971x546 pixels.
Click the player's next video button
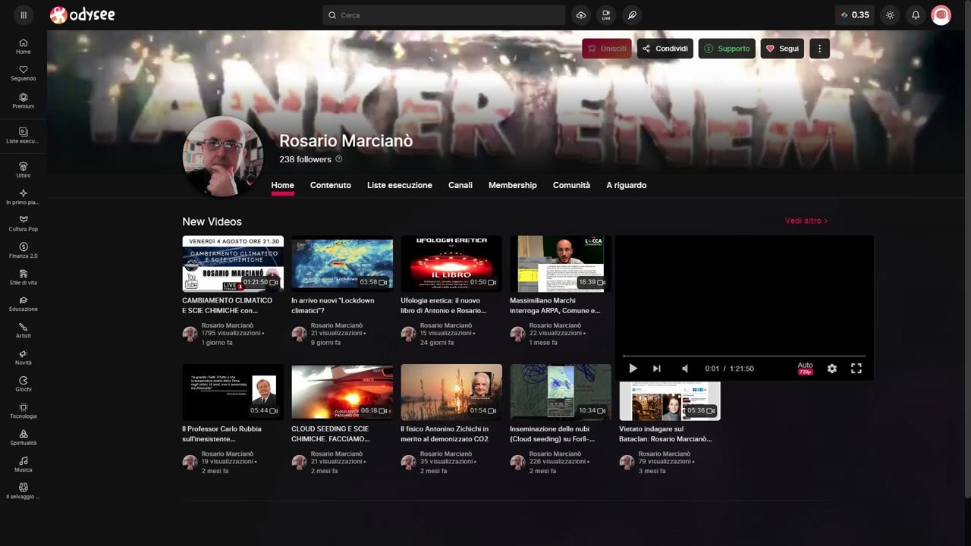(657, 369)
